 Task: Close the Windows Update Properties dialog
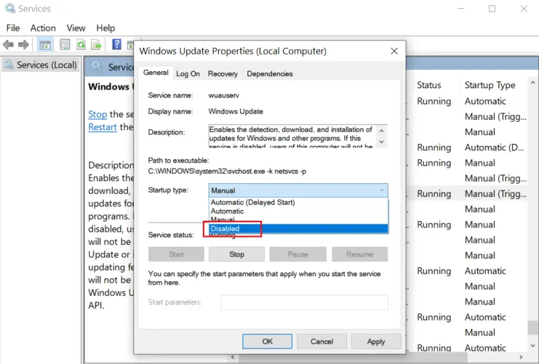tap(394, 51)
